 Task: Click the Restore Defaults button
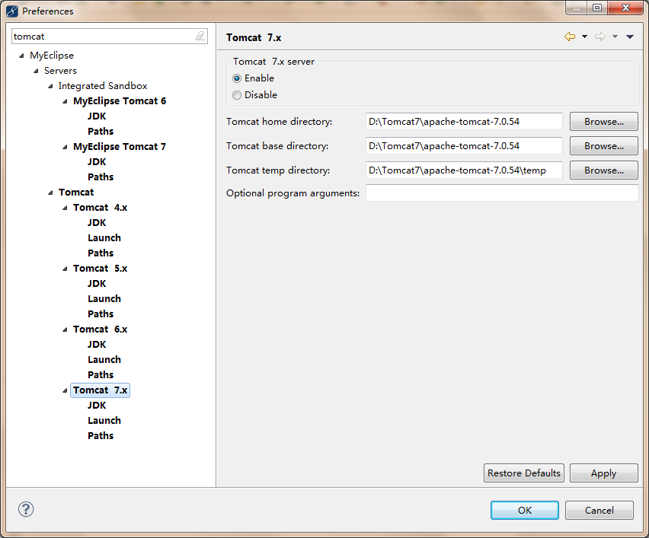523,473
